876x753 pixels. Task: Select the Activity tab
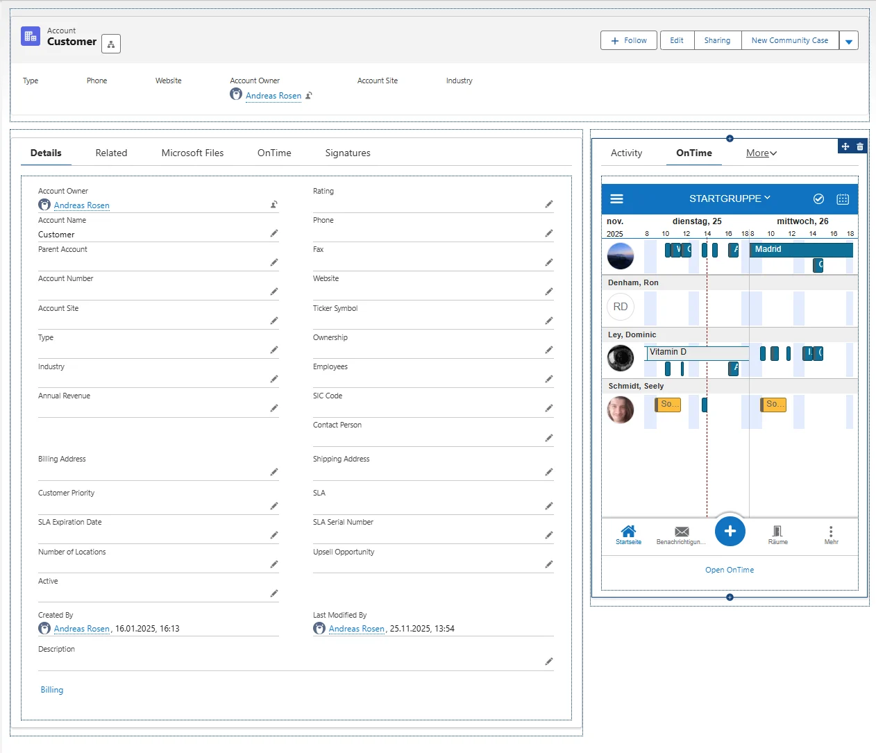point(626,153)
